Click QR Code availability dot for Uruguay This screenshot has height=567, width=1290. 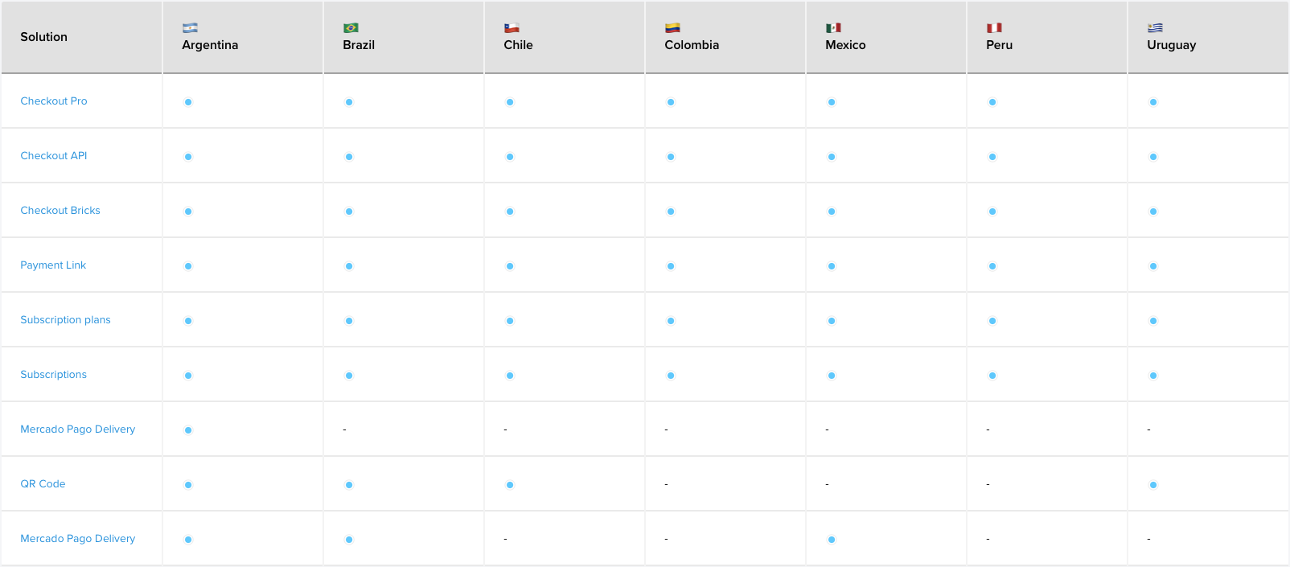(1153, 485)
